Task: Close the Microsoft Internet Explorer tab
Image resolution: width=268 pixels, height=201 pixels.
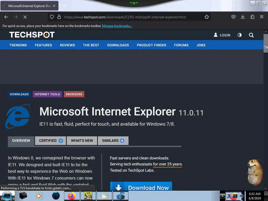Action: click(x=54, y=6)
